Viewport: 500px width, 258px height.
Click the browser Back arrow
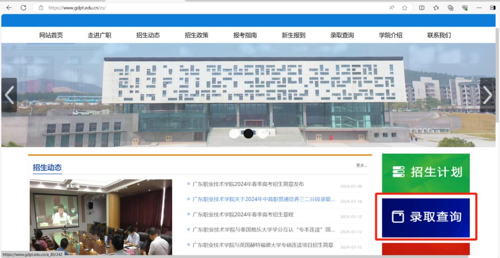tap(9, 8)
